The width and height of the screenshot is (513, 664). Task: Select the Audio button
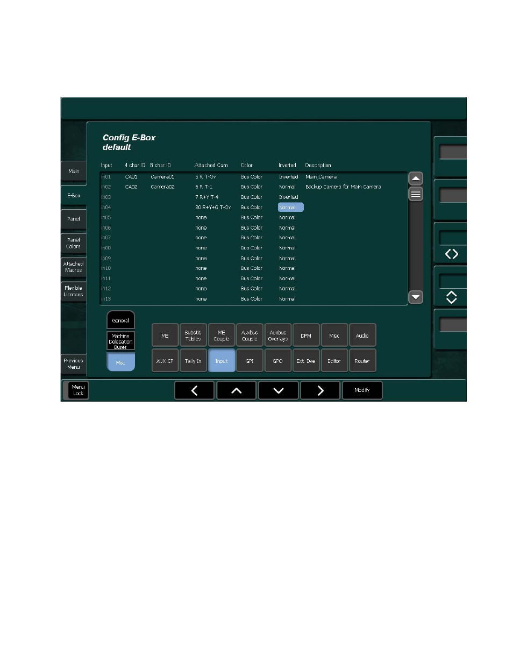362,335
